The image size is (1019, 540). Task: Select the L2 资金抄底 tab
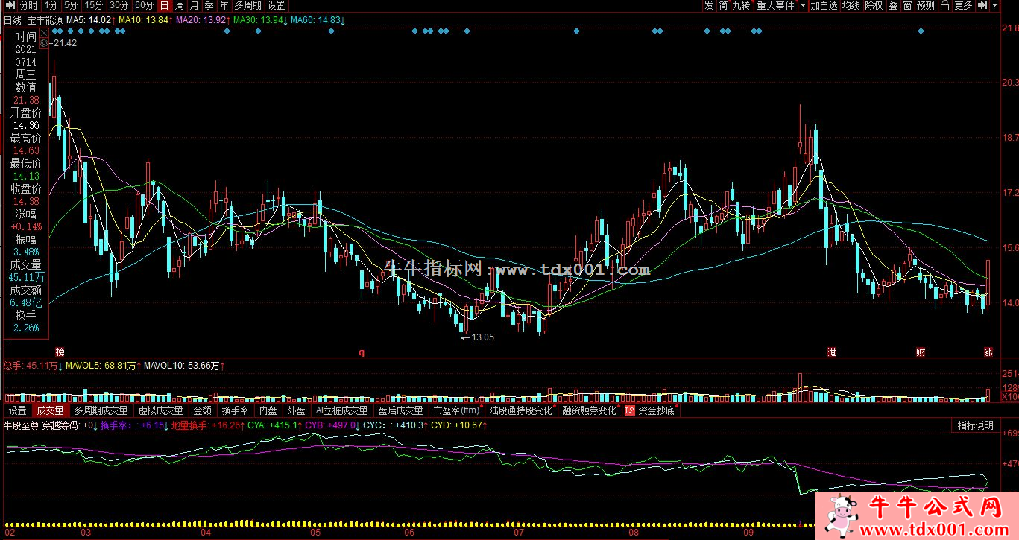click(649, 410)
